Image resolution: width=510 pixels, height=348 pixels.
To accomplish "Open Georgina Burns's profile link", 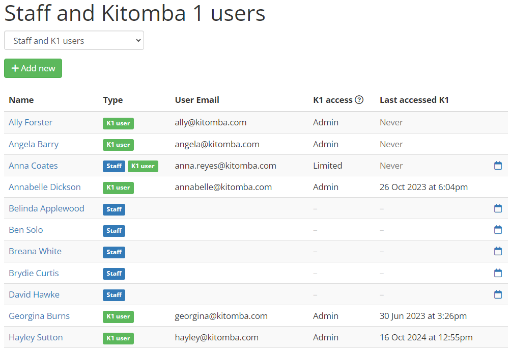I will pos(39,316).
